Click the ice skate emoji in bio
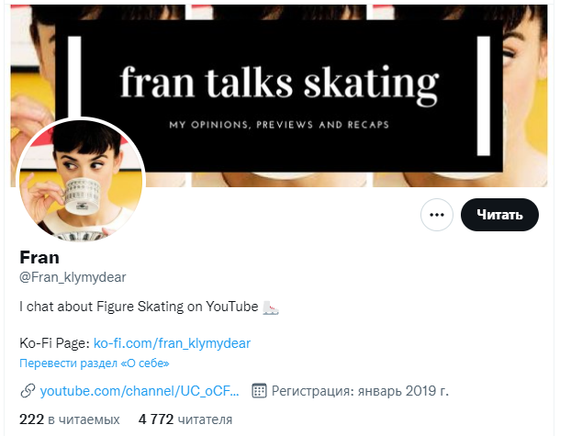The width and height of the screenshot is (582, 436). pyautogui.click(x=272, y=307)
